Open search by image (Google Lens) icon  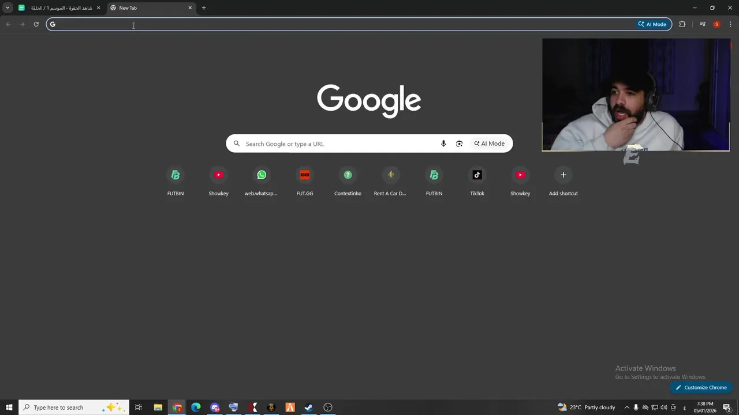click(x=459, y=144)
